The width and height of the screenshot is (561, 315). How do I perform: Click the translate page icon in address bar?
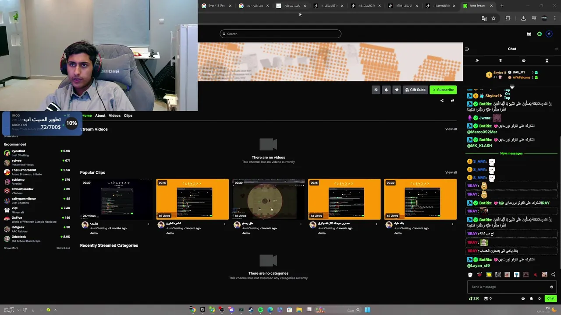pos(484,18)
